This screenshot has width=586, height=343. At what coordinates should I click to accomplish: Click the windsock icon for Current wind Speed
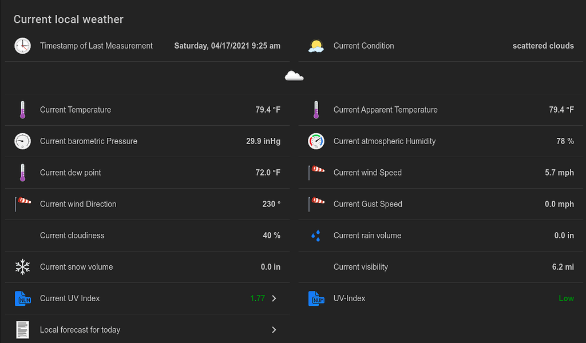(316, 171)
